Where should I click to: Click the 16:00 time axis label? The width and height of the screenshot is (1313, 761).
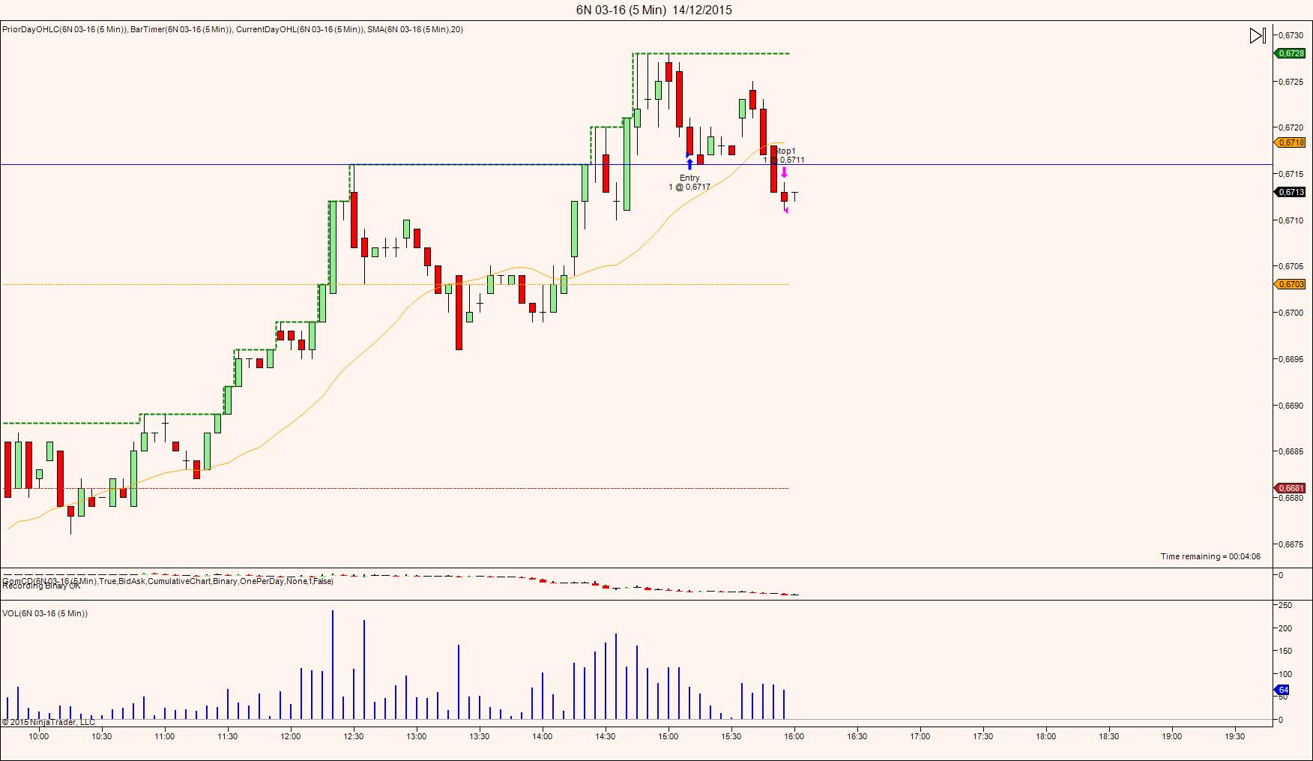coord(794,736)
